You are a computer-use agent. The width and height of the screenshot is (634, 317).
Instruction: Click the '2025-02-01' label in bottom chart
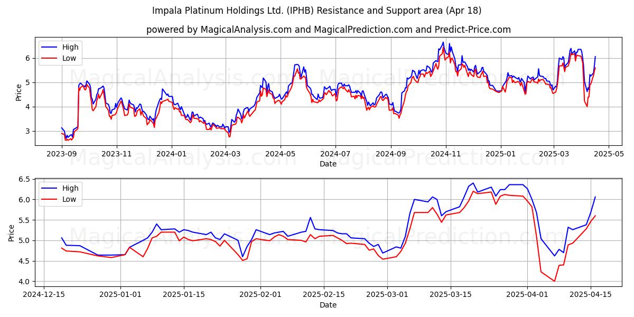coord(260,295)
